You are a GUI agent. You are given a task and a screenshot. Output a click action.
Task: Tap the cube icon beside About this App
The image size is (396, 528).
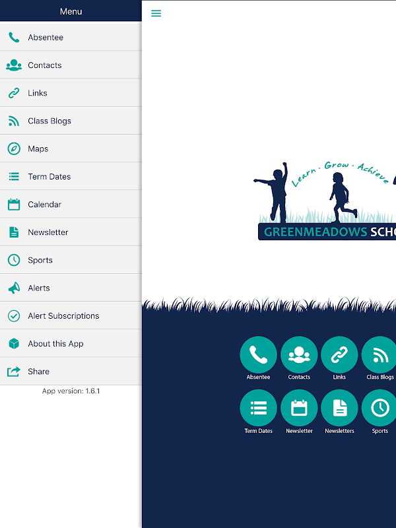point(14,343)
